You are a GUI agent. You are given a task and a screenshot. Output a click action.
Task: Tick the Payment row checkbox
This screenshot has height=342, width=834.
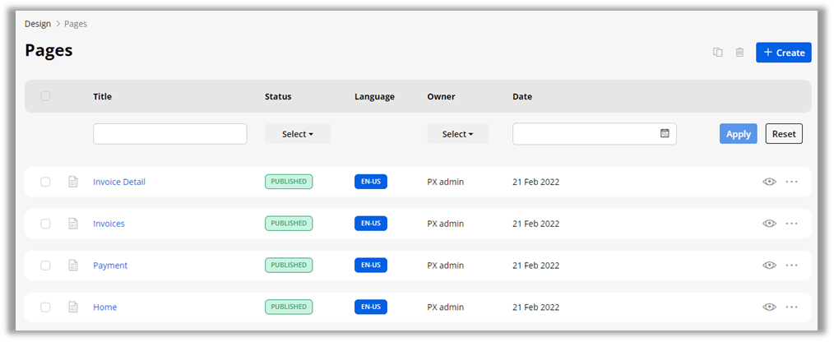pyautogui.click(x=45, y=266)
